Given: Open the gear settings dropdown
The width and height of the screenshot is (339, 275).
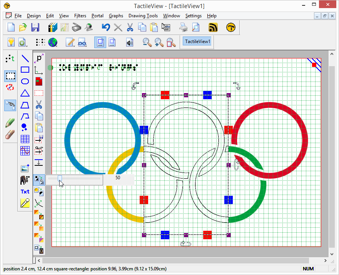Looking at the screenshot, I should pos(23,42).
